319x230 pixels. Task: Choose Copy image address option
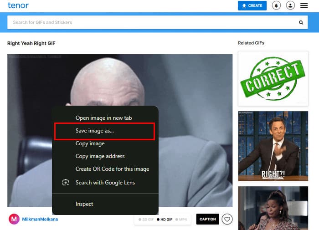tap(100, 156)
